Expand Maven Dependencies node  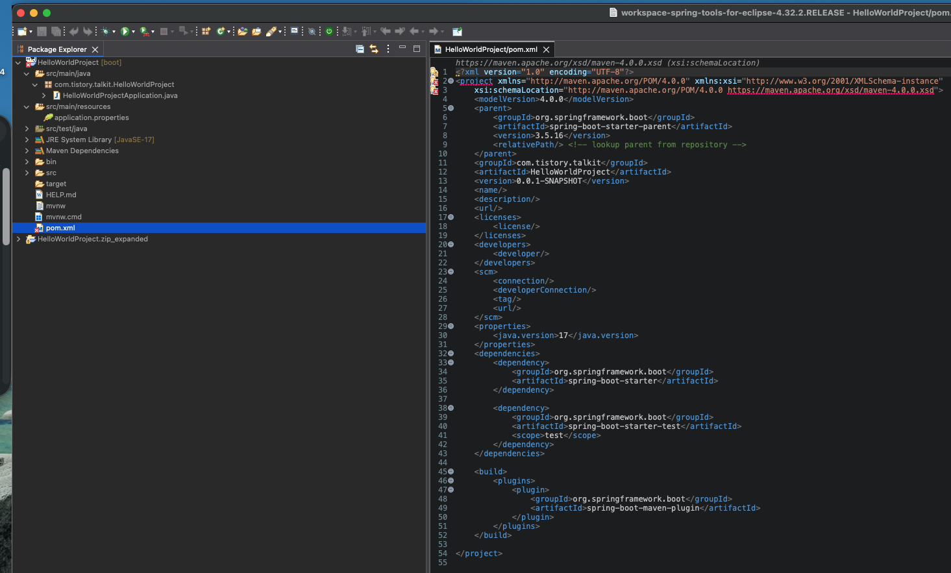(x=27, y=151)
